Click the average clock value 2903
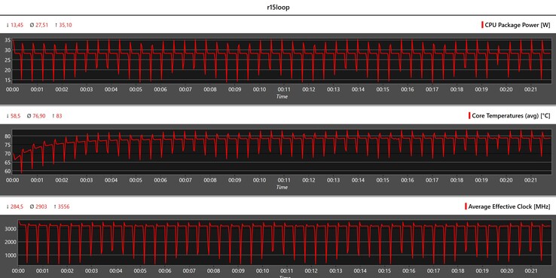Screen dimensions: 556x278 pyautogui.click(x=41, y=206)
